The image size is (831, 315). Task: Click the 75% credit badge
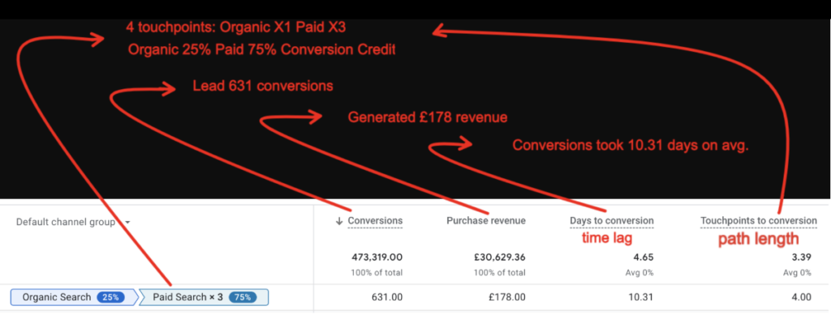[242, 297]
